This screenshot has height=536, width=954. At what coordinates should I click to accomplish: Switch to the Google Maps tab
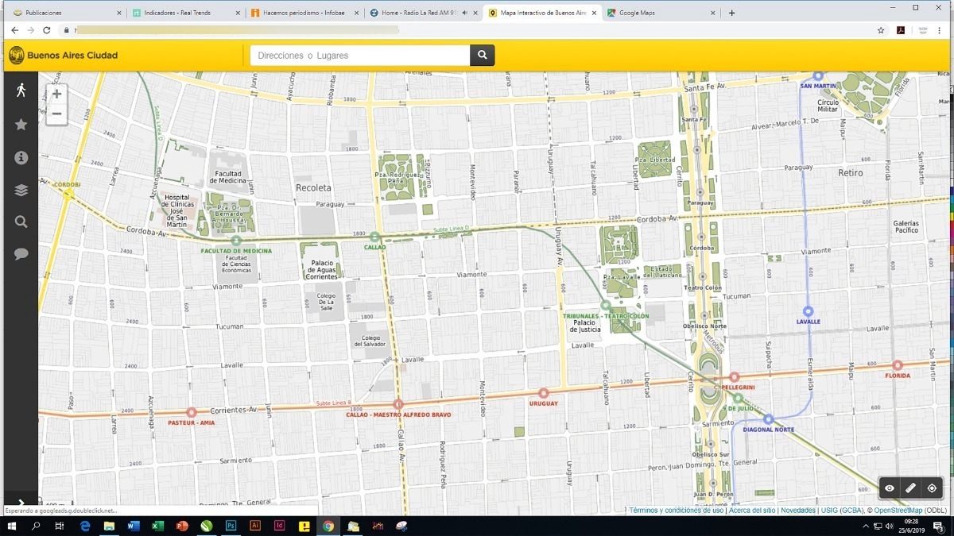(660, 13)
